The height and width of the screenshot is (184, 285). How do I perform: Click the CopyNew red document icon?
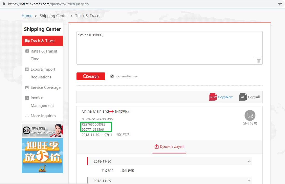point(213,97)
